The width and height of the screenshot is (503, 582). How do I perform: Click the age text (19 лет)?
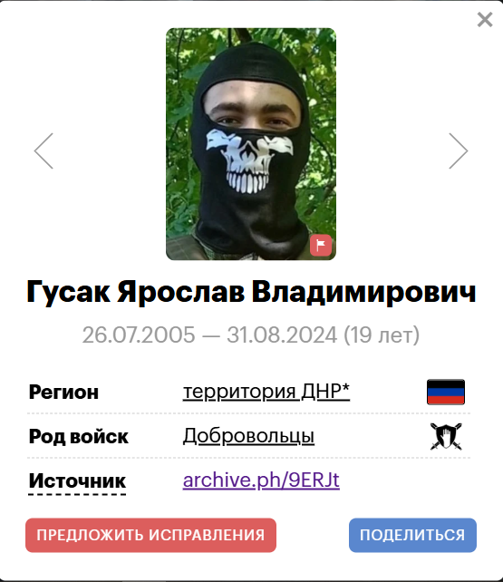pos(382,335)
